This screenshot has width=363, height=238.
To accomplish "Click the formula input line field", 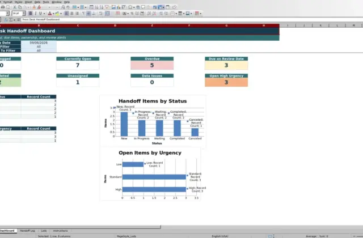I will click(192, 20).
